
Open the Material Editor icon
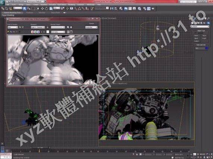pyautogui.click(x=140, y=9)
